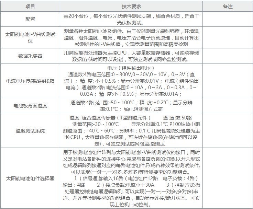Click the 备注 column header

pos(228,7)
